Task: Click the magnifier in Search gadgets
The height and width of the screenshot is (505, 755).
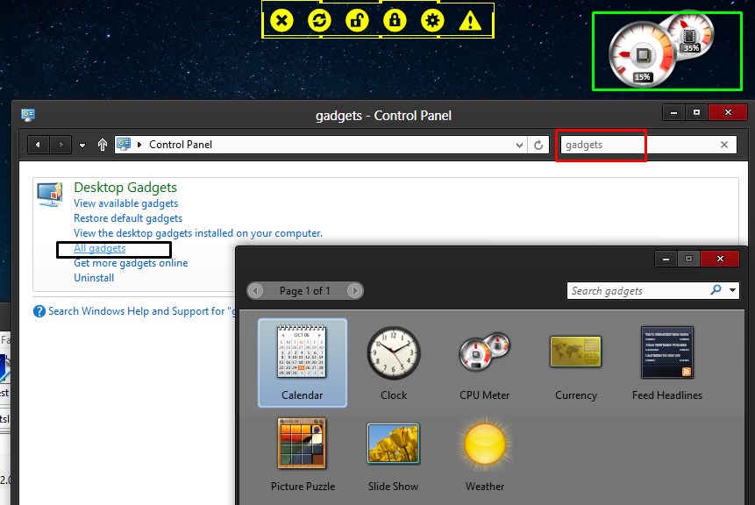Action: pos(716,290)
